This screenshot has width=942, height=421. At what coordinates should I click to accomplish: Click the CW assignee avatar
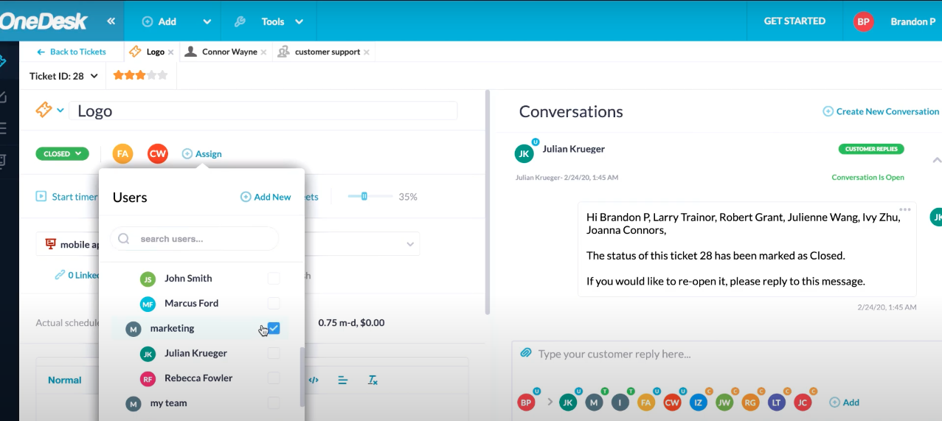157,153
